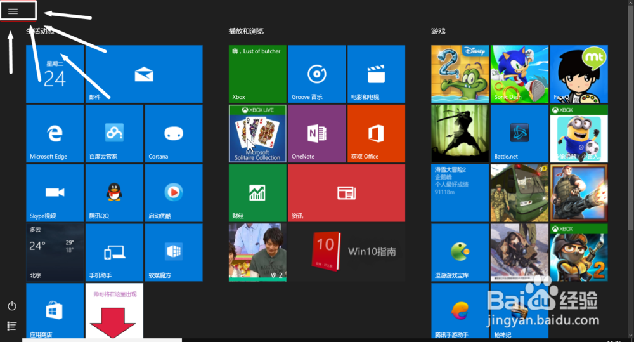The height and width of the screenshot is (342, 634).
Task: Open the Cortana tile
Action: tap(174, 133)
